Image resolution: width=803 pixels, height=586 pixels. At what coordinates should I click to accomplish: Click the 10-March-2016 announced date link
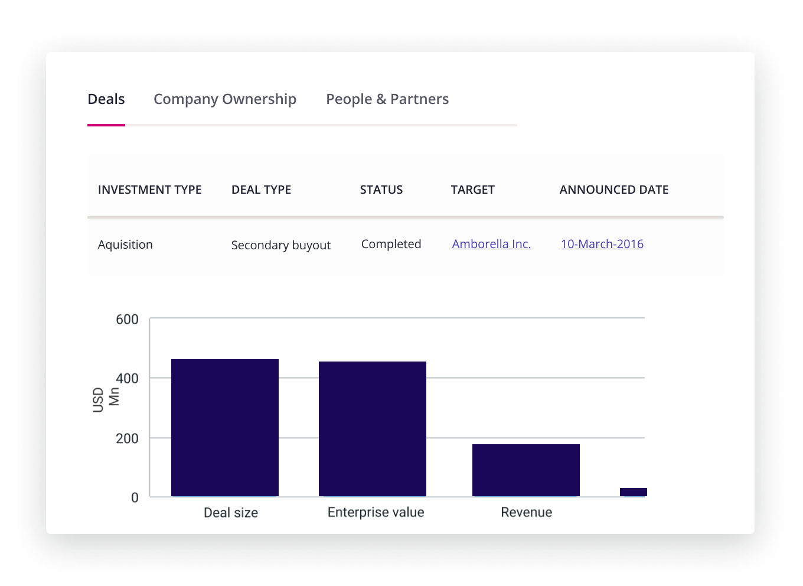[602, 243]
